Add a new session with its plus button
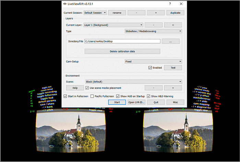 156,13
